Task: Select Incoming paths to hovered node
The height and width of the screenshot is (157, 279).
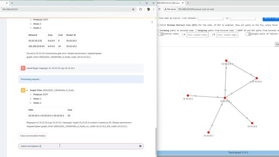Action: pos(158,31)
